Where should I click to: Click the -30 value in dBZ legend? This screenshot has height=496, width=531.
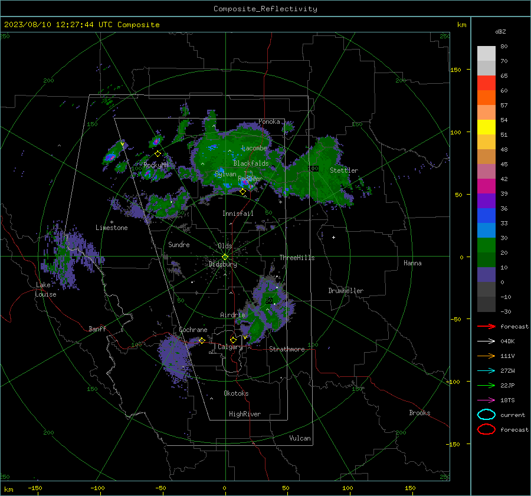click(506, 311)
